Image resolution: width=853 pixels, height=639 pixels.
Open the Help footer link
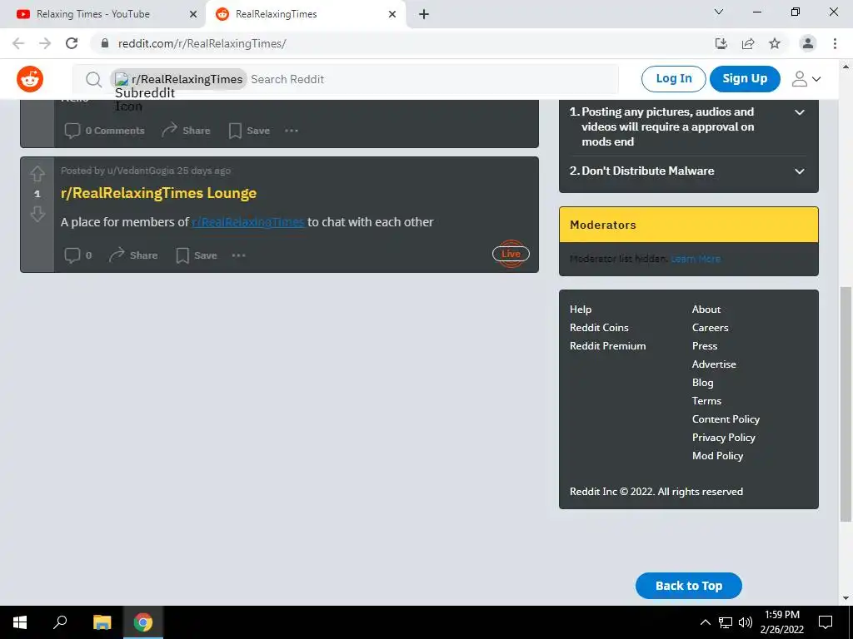pos(581,310)
